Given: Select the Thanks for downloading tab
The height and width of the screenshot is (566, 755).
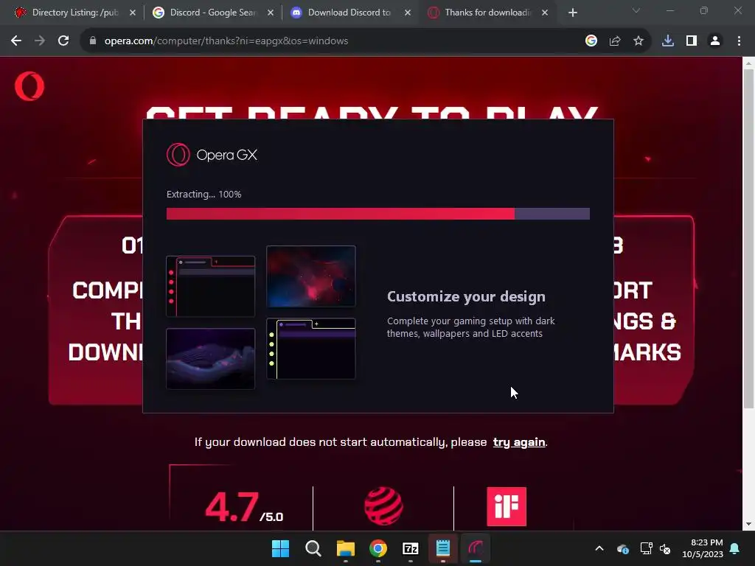Looking at the screenshot, I should coord(487,13).
